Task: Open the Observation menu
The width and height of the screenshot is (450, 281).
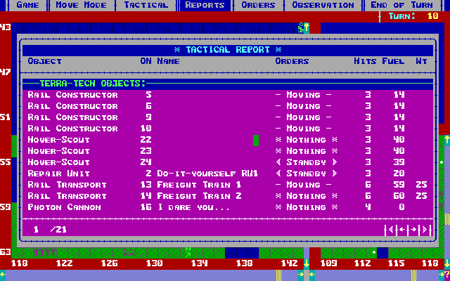Action: click(323, 5)
